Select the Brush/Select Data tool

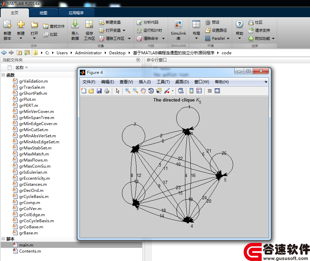(x=167, y=91)
